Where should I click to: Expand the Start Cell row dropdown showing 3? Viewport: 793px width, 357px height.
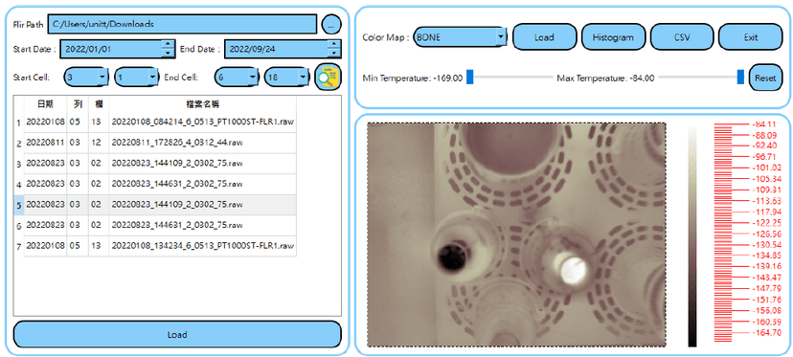click(86, 78)
